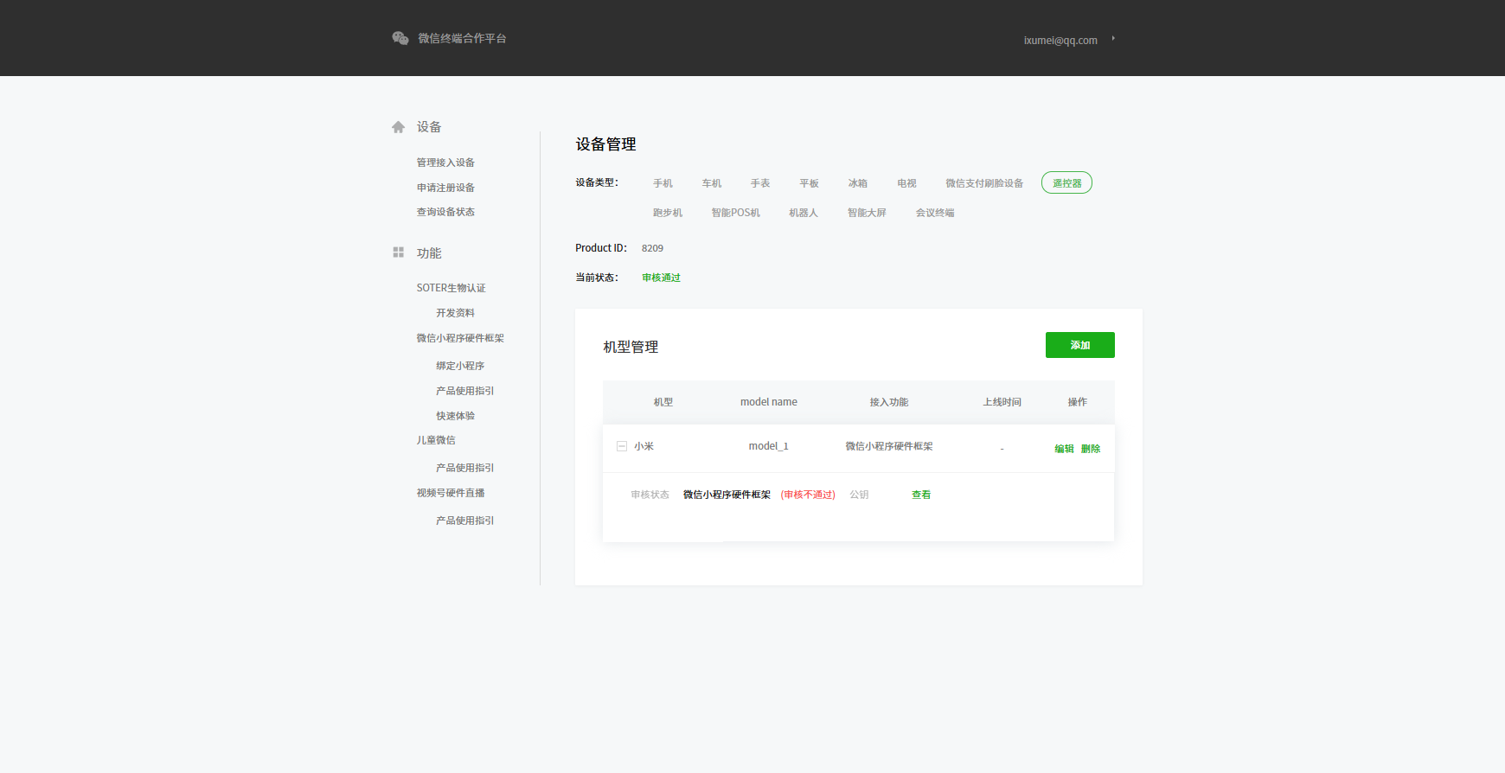Image resolution: width=1505 pixels, height=773 pixels.
Task: Click the WeChat logo icon in header
Action: [400, 38]
